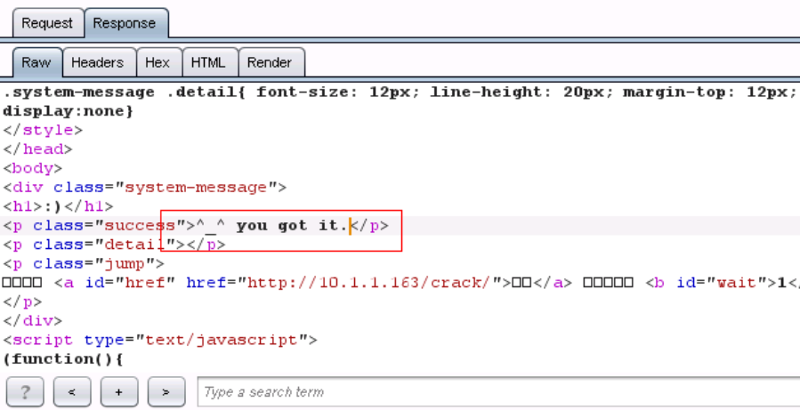
Task: Click the '<body>' tag line
Action: click(32, 168)
